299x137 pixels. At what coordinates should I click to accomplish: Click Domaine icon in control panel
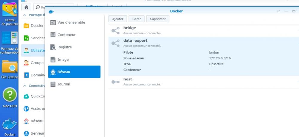(26, 75)
